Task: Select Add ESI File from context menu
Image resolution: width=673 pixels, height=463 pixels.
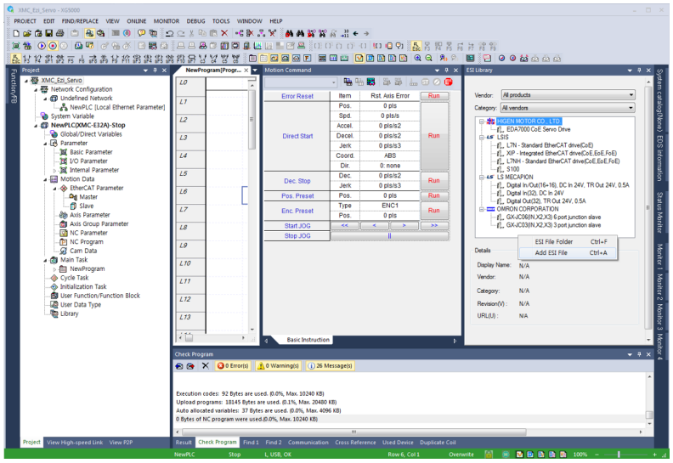Action: coord(551,252)
